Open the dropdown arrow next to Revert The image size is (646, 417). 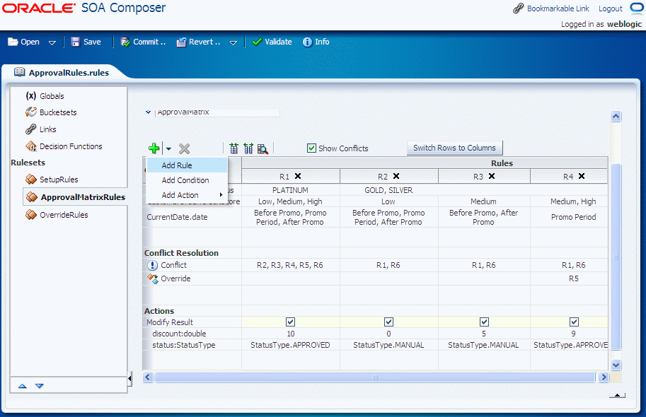tap(233, 43)
